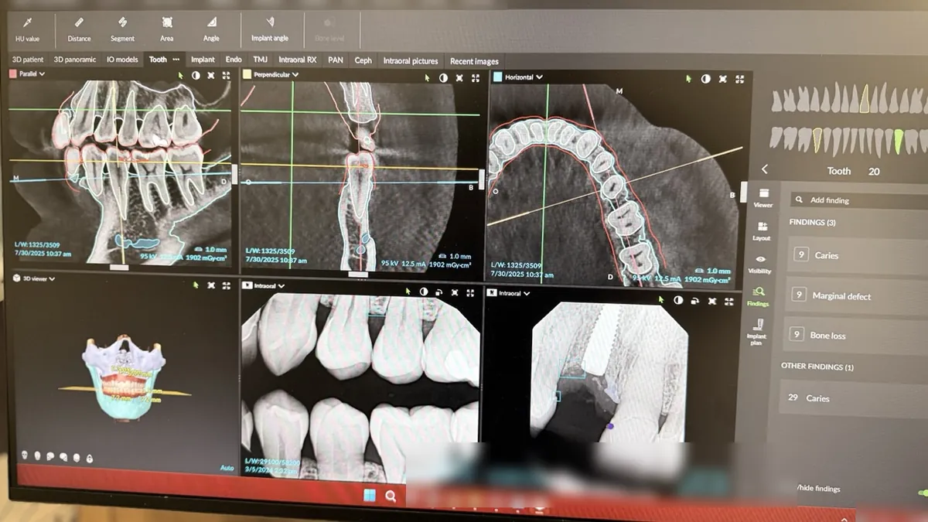This screenshot has height=522, width=928.
Task: Activate pointer tool in Horizontal view
Action: (689, 79)
